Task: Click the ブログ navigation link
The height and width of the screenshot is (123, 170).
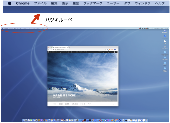Action: (x=89, y=104)
